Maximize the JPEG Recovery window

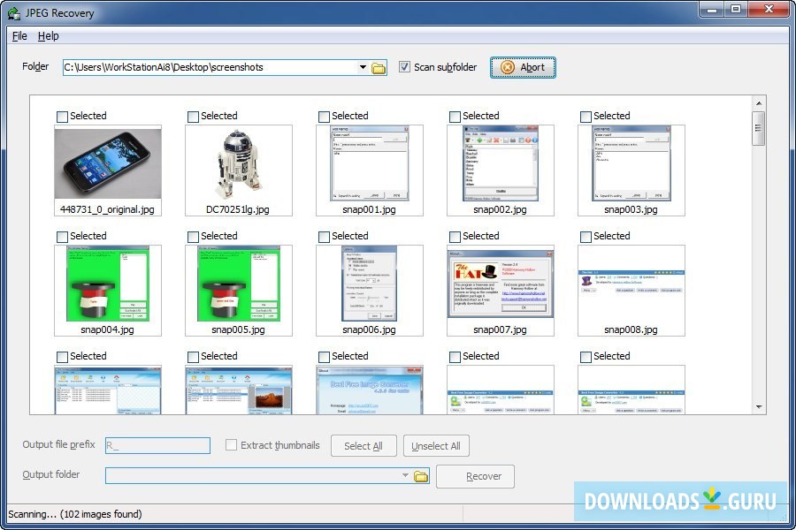pos(736,9)
